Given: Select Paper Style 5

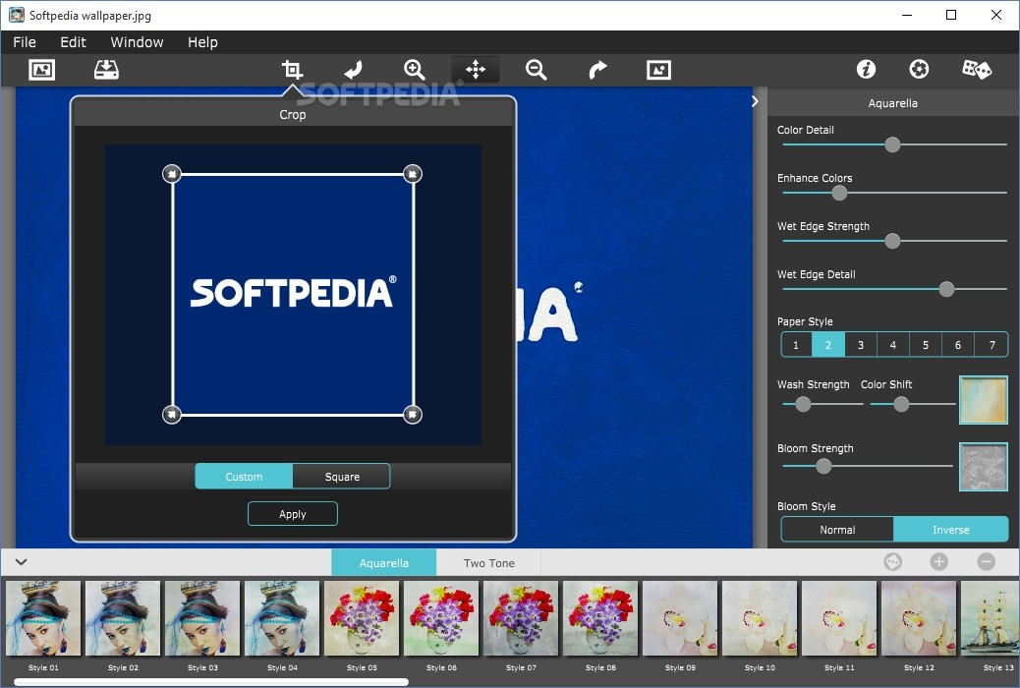Looking at the screenshot, I should [x=926, y=345].
